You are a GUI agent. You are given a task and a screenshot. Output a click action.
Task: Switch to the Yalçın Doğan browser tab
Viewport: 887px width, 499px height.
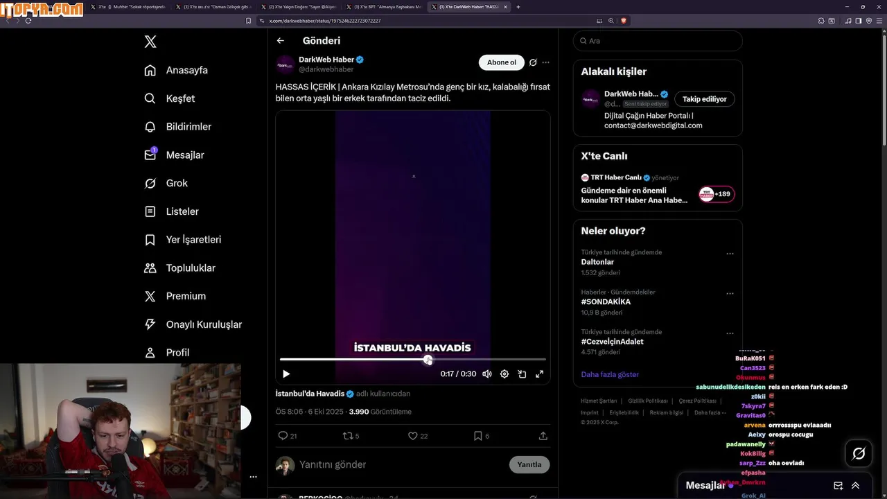(299, 7)
